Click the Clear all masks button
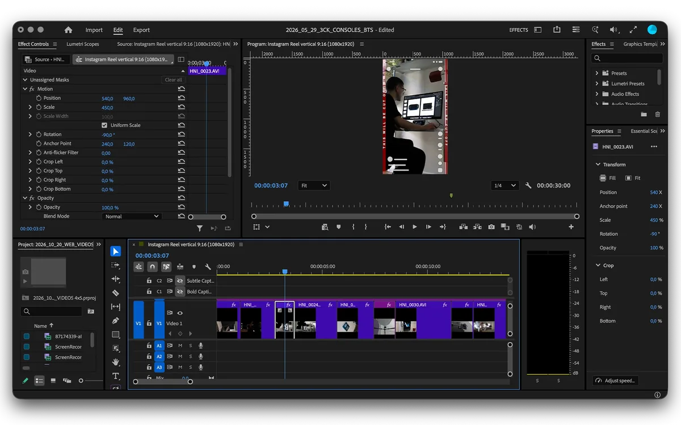 click(x=173, y=80)
